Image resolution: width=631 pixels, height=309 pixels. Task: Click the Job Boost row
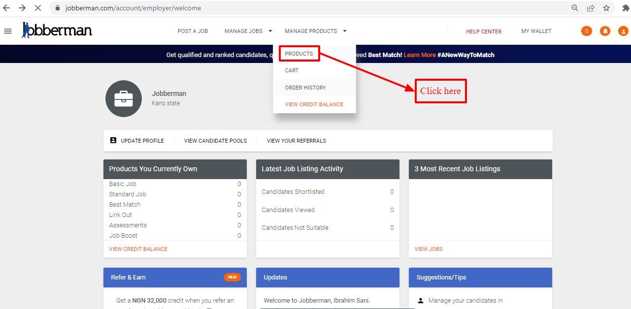point(175,236)
